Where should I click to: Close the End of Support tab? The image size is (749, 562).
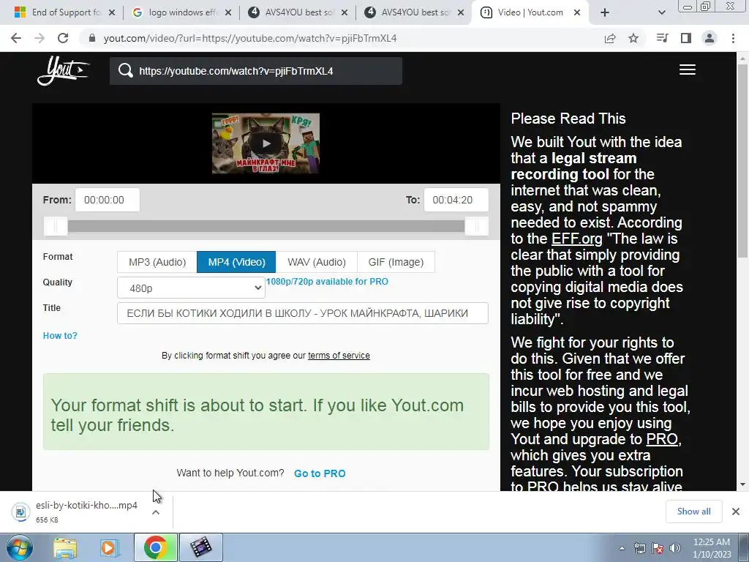(112, 12)
